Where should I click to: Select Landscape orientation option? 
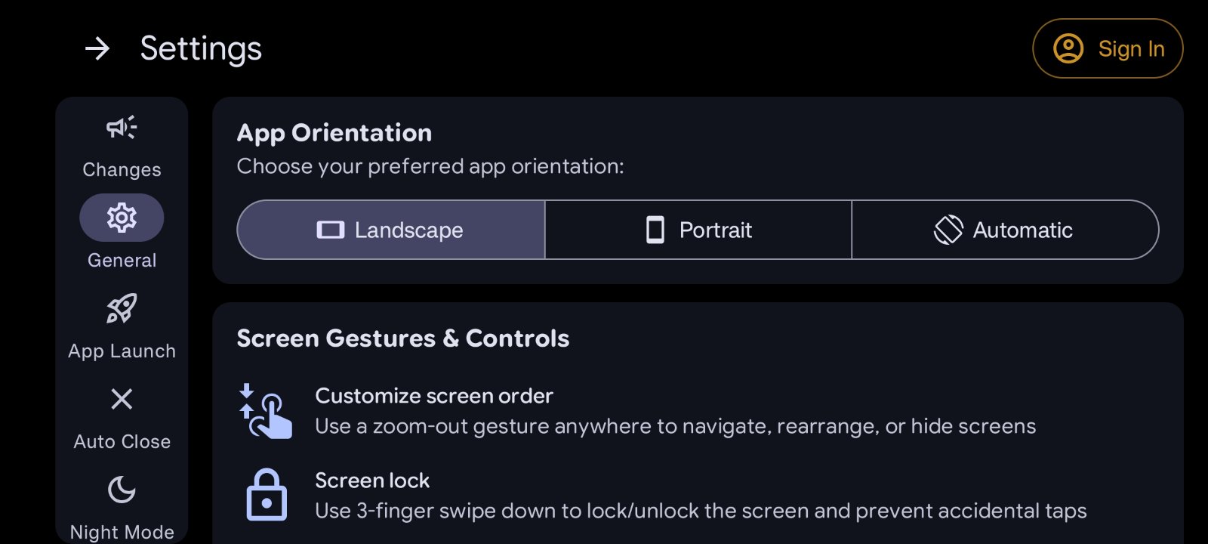click(x=391, y=230)
